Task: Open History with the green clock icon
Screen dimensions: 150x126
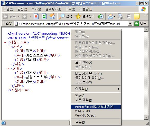Action: tap(101, 16)
